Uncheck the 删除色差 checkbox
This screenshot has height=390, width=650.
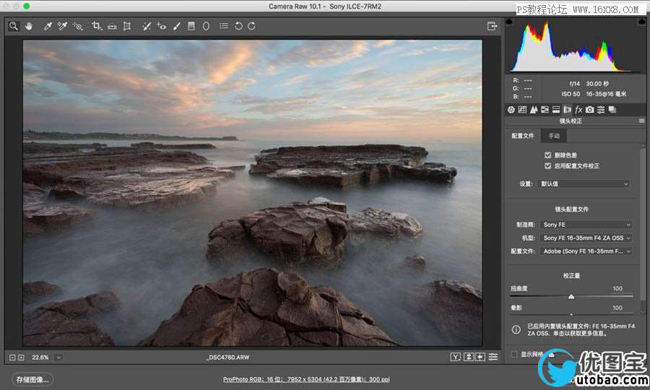click(x=548, y=155)
